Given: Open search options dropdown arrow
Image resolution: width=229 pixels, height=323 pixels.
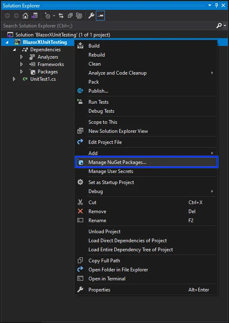Looking at the screenshot, I should 224,26.
